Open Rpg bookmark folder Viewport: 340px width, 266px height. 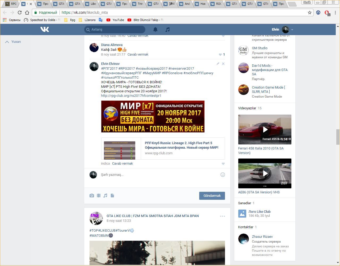(70, 20)
